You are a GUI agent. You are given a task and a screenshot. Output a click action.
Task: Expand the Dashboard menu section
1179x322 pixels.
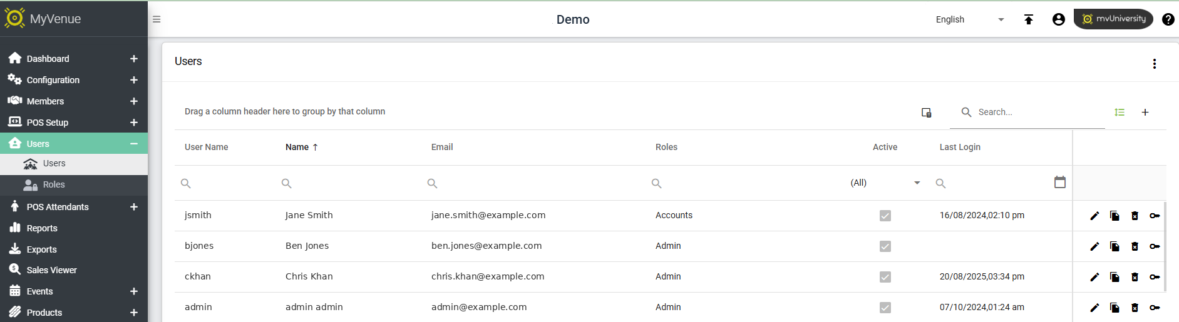(134, 59)
